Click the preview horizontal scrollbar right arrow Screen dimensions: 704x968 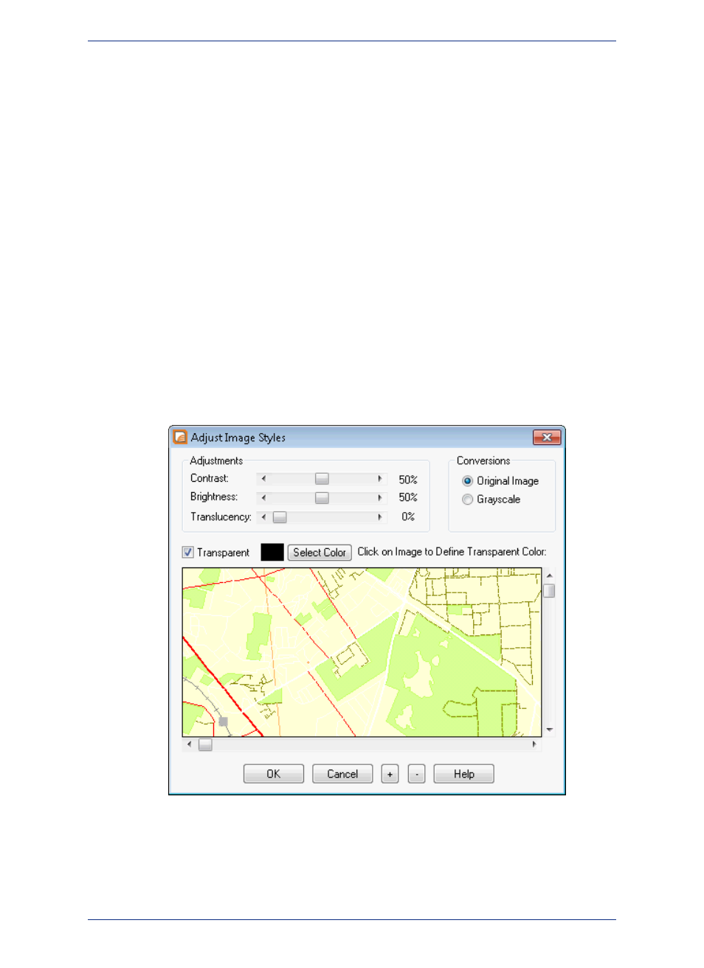click(534, 744)
